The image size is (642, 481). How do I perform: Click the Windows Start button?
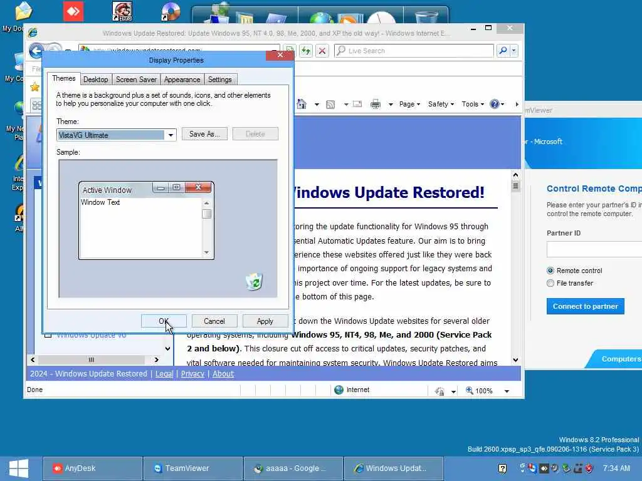pos(18,468)
